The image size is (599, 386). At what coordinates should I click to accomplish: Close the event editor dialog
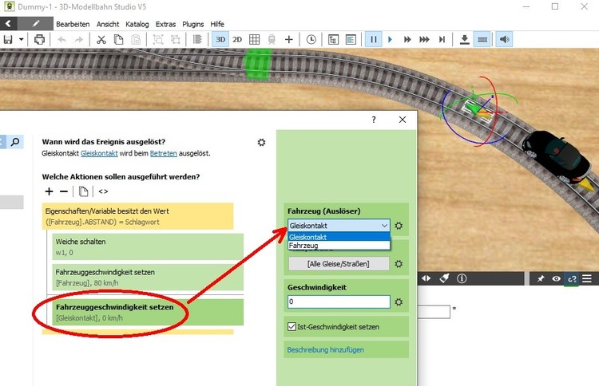coord(403,120)
